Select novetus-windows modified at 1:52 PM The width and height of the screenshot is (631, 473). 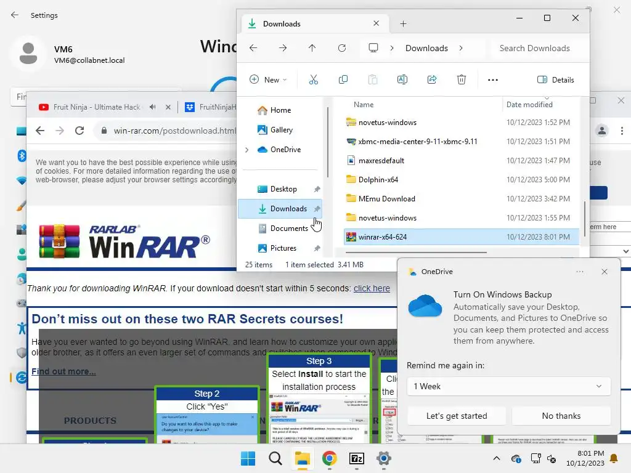click(x=461, y=123)
